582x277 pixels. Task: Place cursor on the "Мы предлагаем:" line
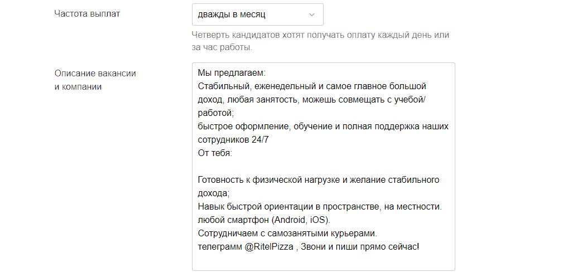coord(232,73)
